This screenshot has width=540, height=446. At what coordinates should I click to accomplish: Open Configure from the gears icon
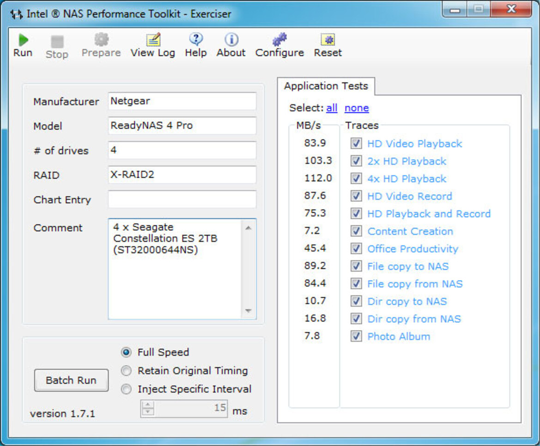[x=279, y=40]
